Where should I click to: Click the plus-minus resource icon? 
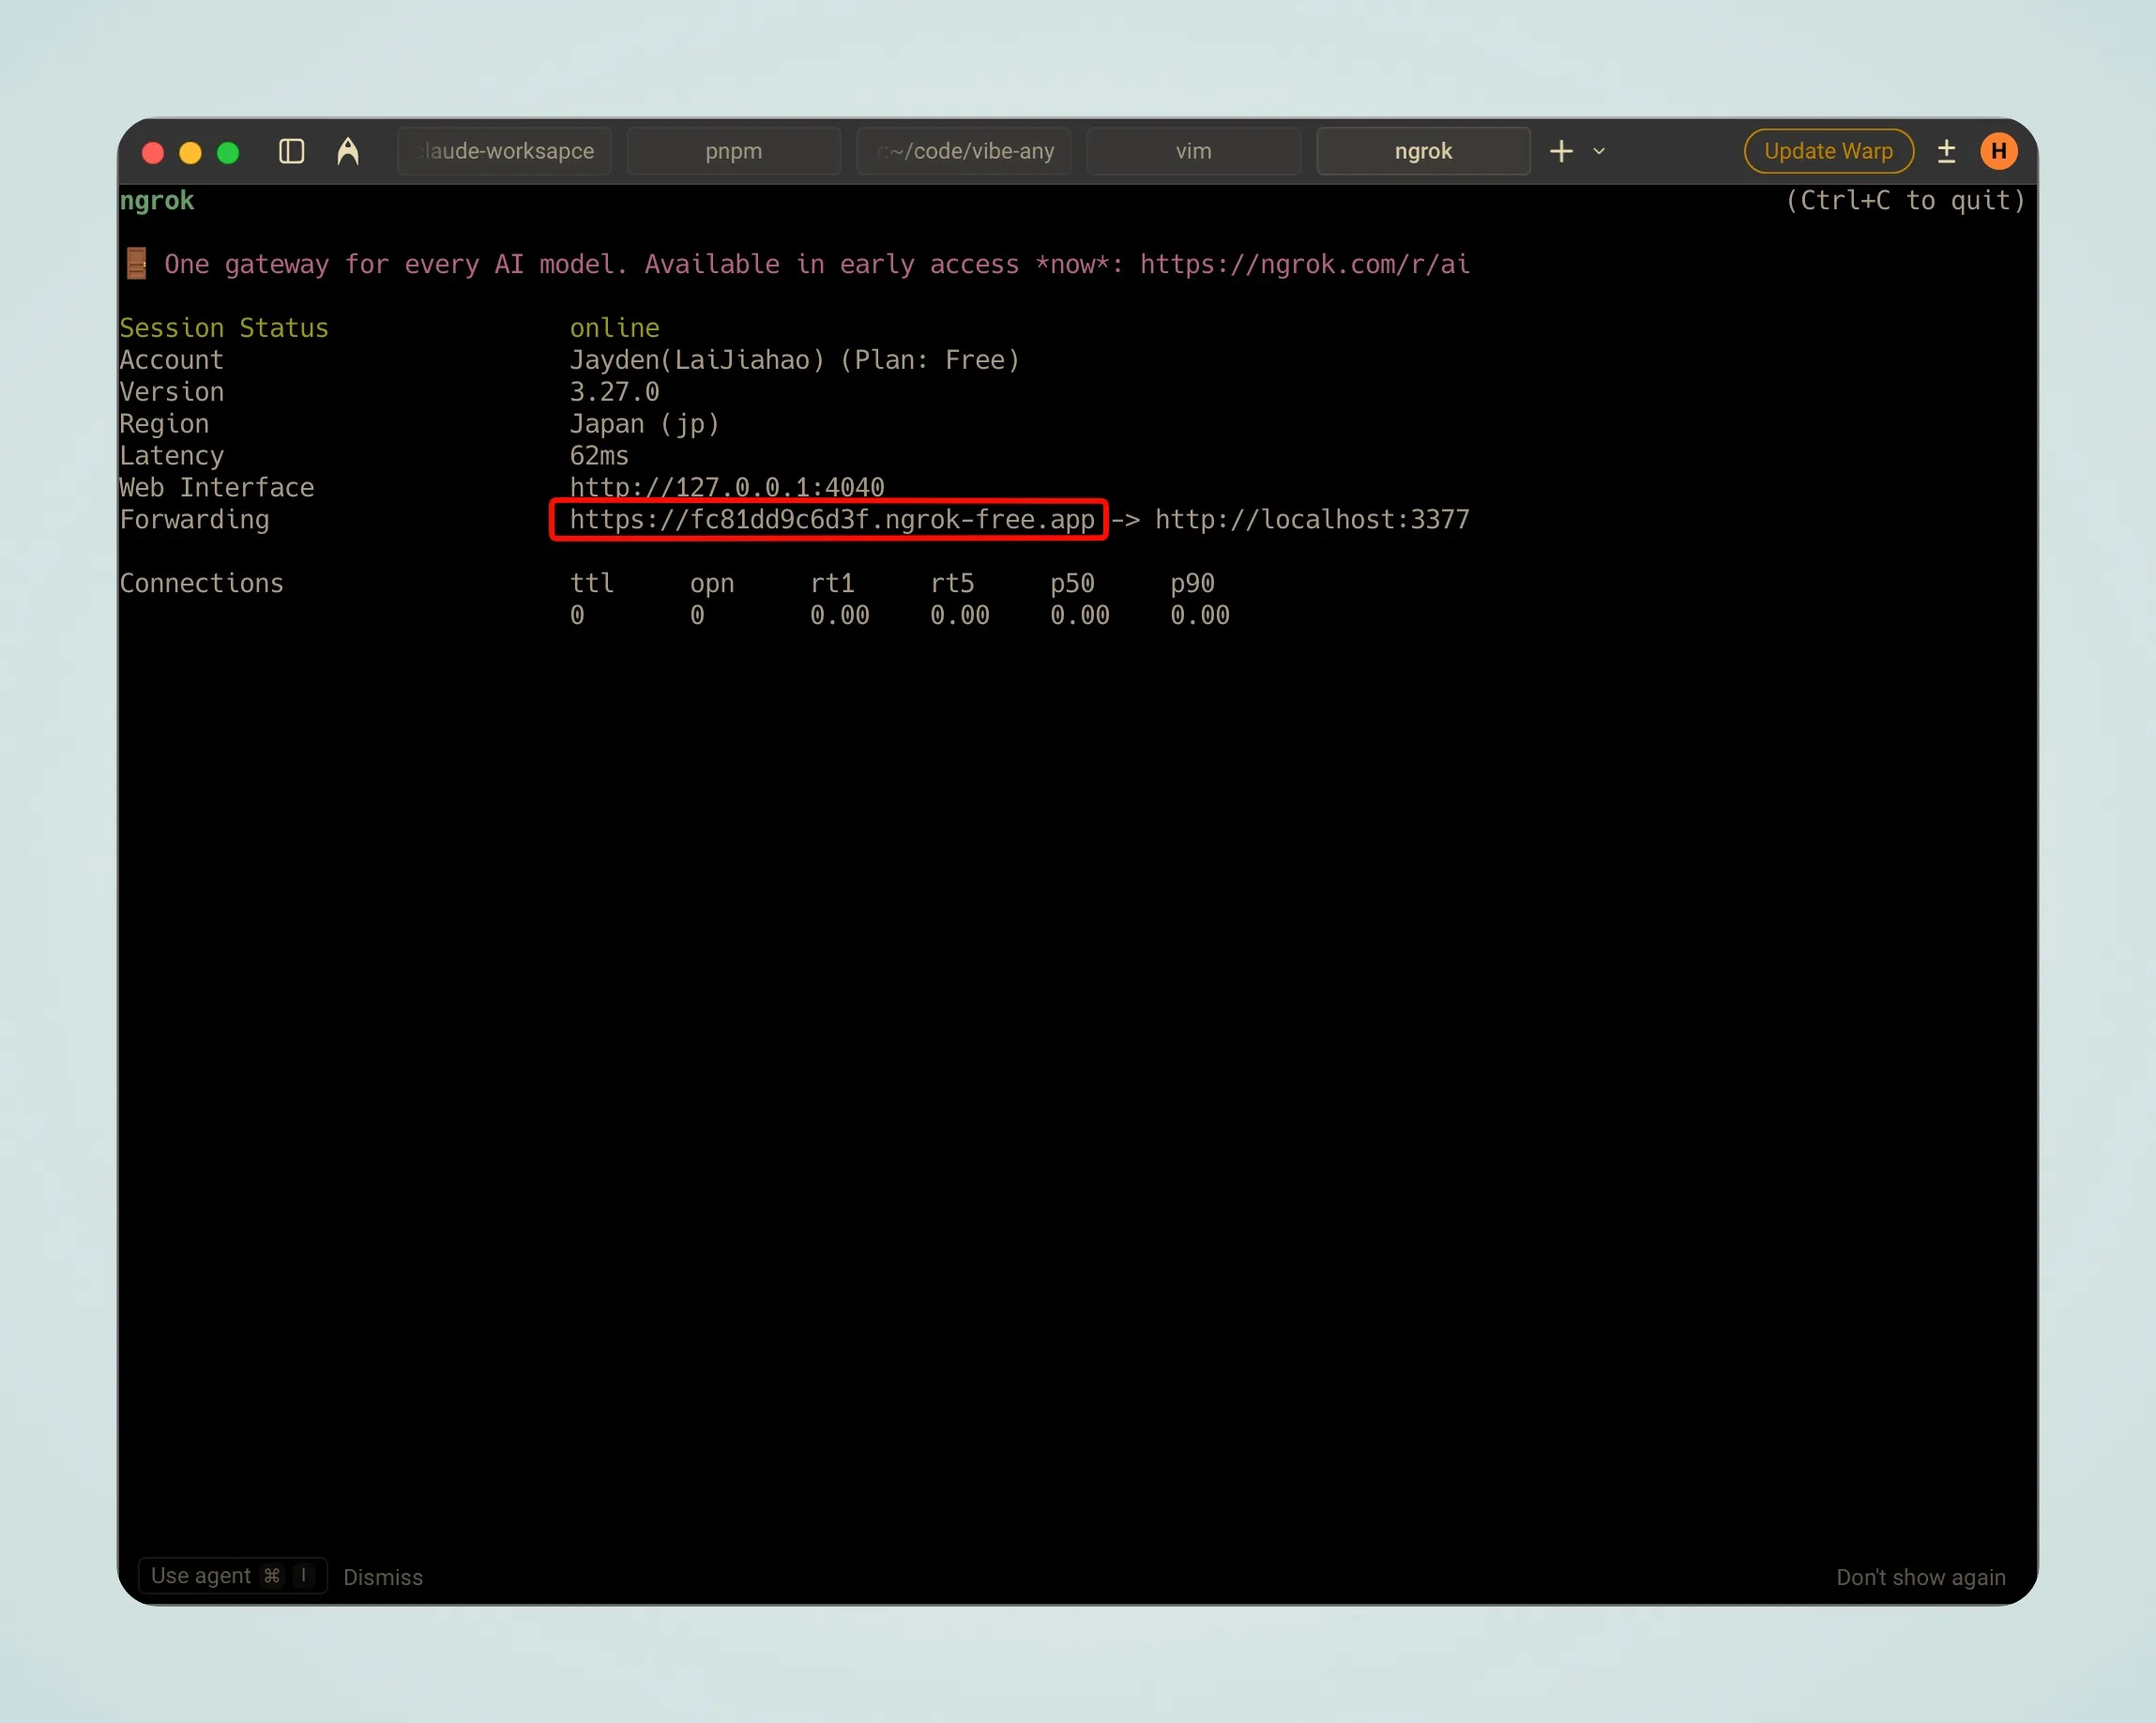click(x=1945, y=151)
